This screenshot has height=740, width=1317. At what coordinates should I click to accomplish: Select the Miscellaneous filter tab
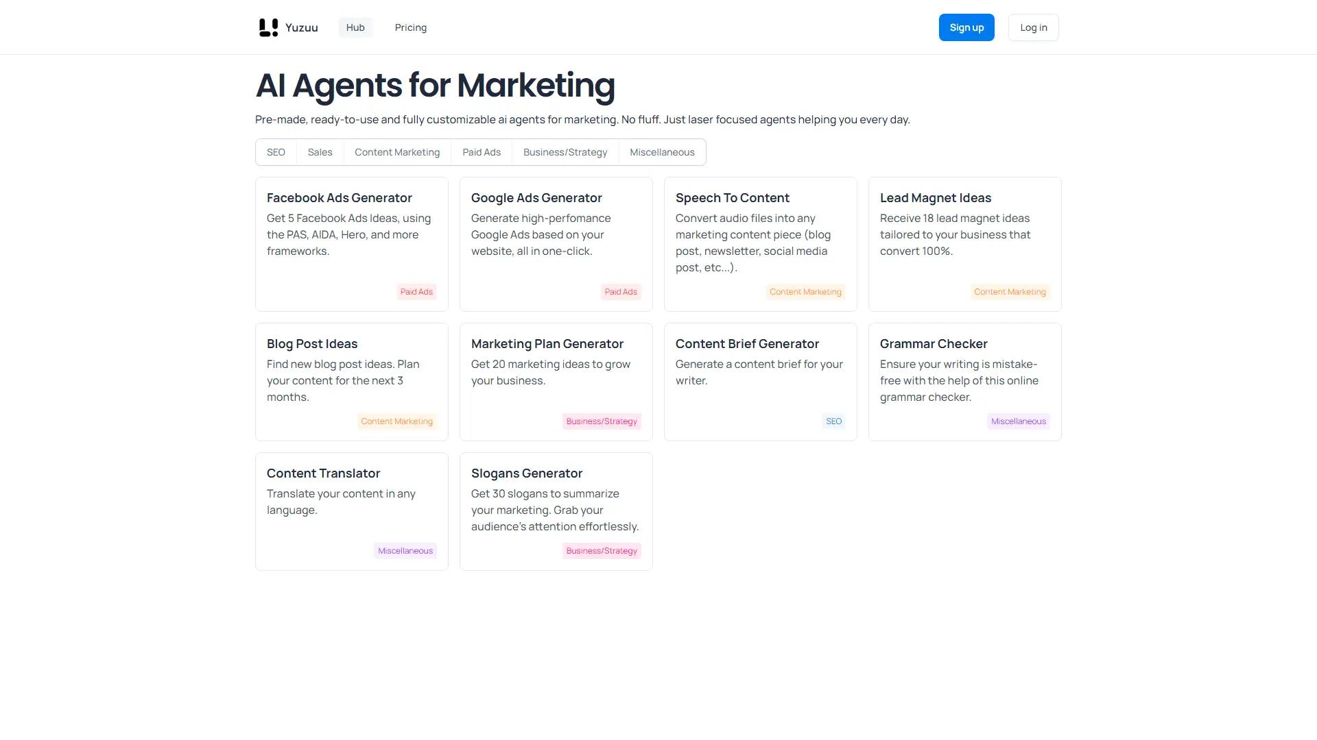[x=662, y=152]
